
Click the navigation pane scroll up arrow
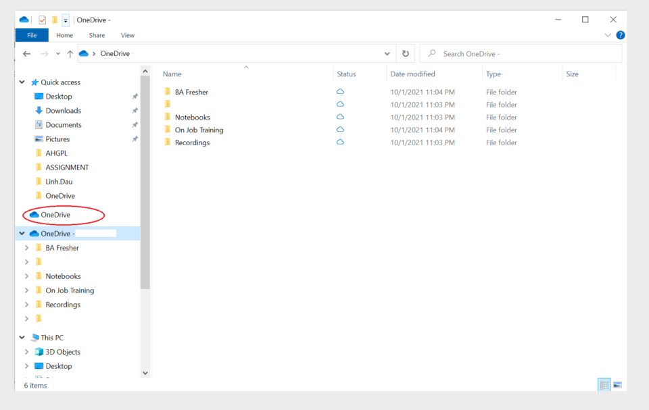[145, 71]
